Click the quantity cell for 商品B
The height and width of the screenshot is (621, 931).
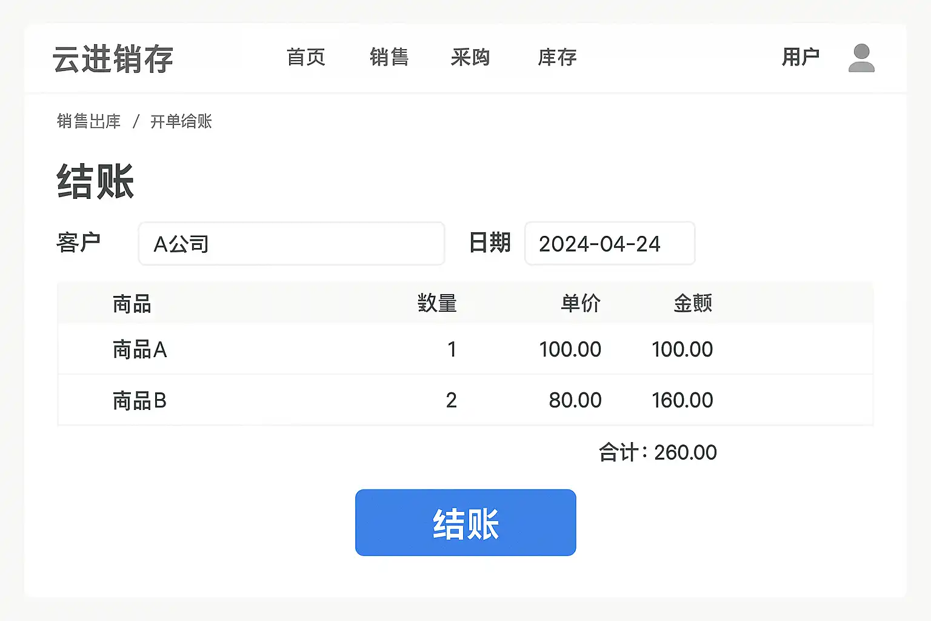click(451, 400)
